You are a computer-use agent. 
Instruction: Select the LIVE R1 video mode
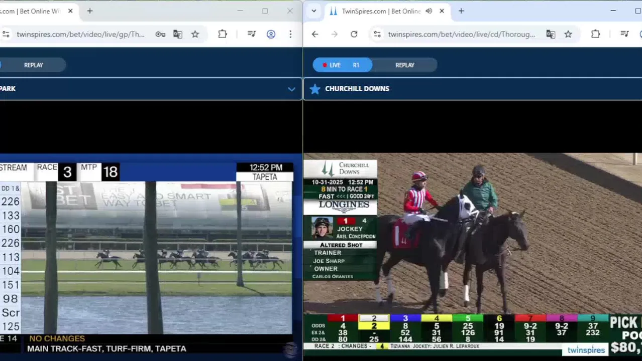coord(342,65)
